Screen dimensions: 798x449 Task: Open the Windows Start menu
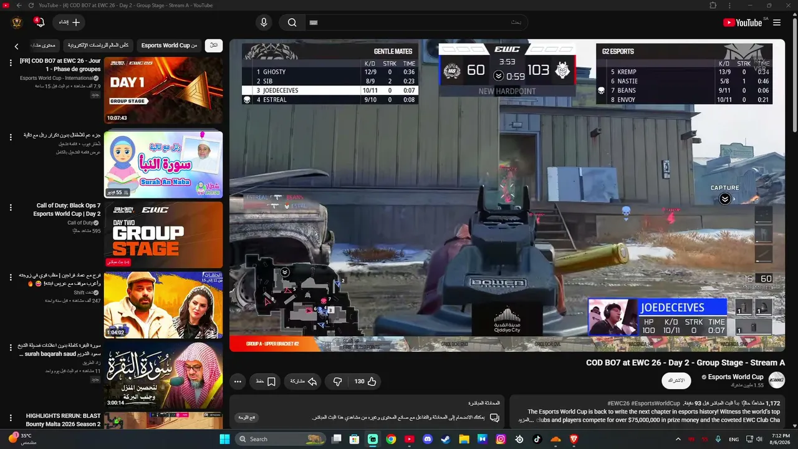pyautogui.click(x=224, y=439)
